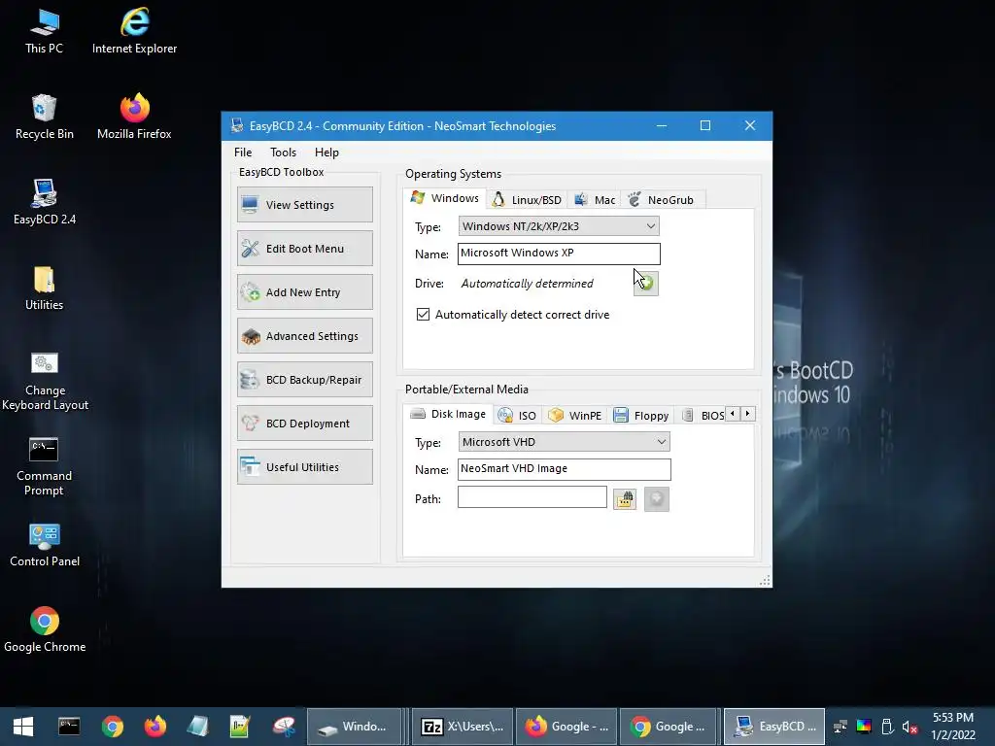
Task: Click the EasyBCD taskbar button
Action: pyautogui.click(x=774, y=727)
